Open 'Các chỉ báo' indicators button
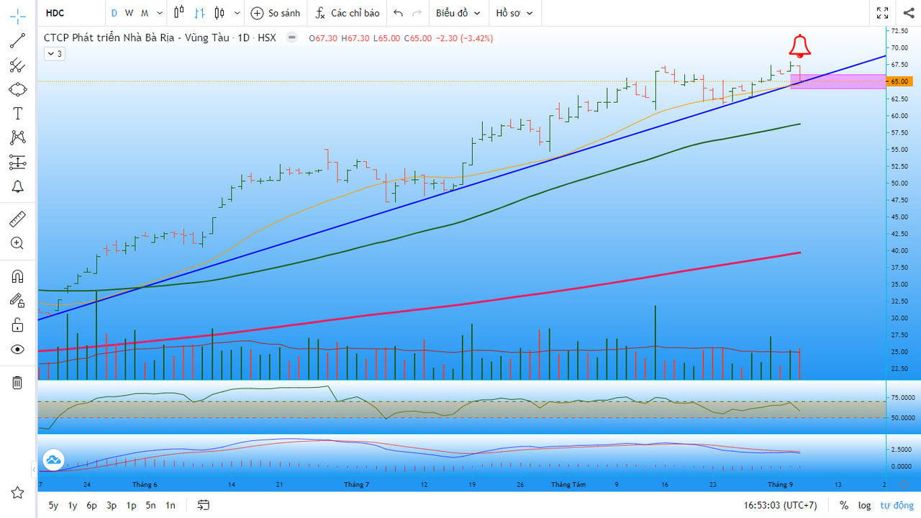 [348, 13]
